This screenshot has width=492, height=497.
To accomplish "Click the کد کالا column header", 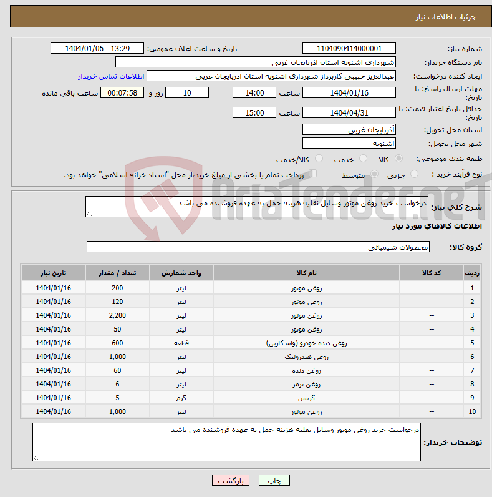I will (x=432, y=273).
